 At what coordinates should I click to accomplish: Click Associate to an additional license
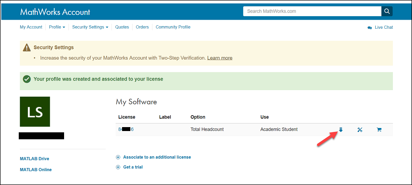pyautogui.click(x=157, y=157)
